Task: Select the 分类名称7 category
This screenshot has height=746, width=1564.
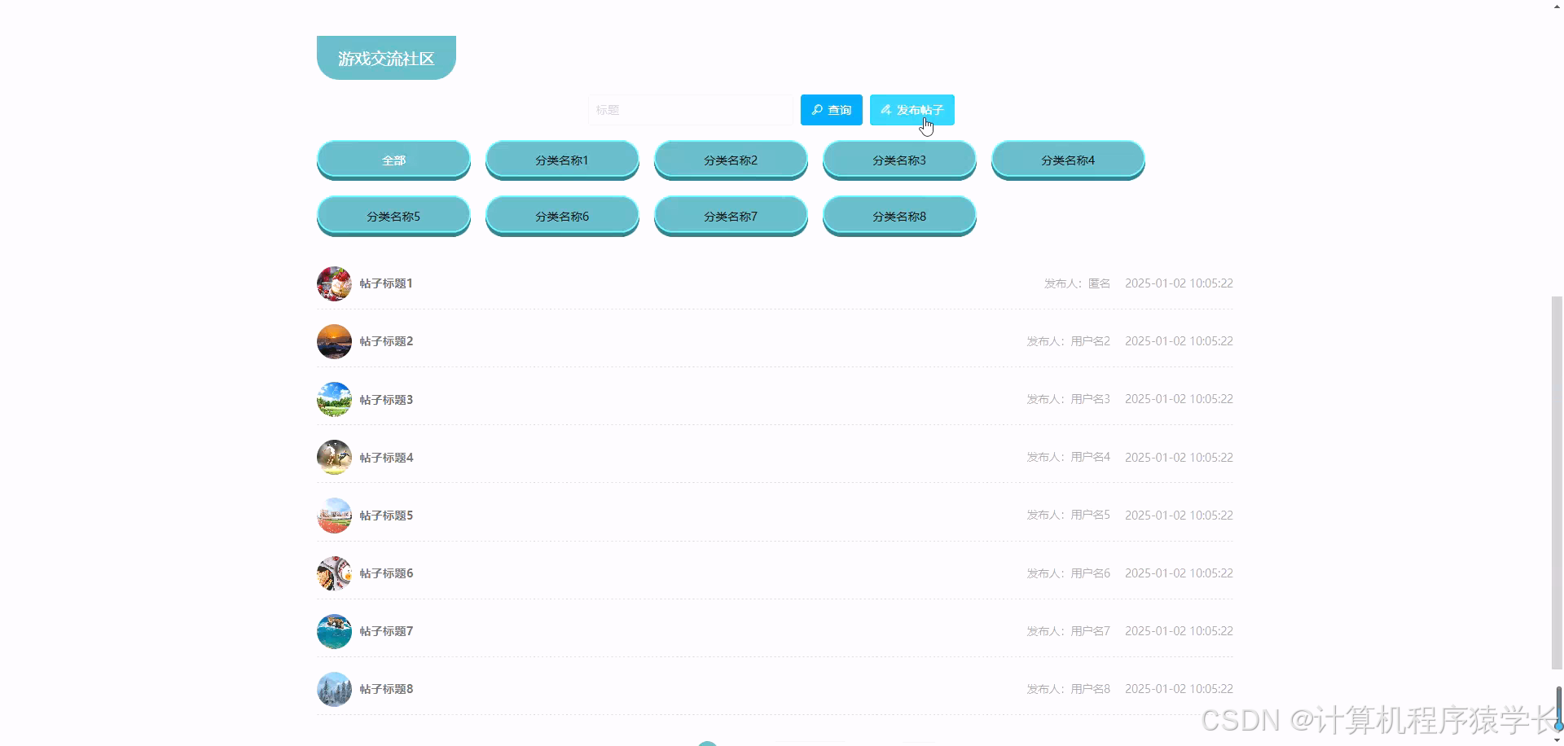Action: (731, 216)
